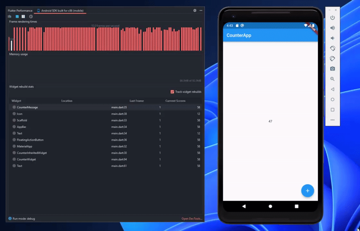Tap the Android back navigation button
Screen dimensions: 360x231
point(244,206)
